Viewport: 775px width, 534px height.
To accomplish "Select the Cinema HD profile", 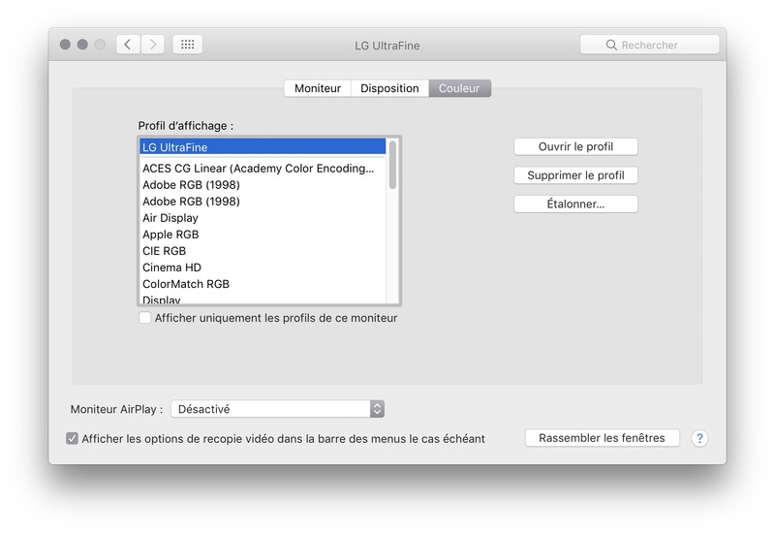I will (x=263, y=267).
